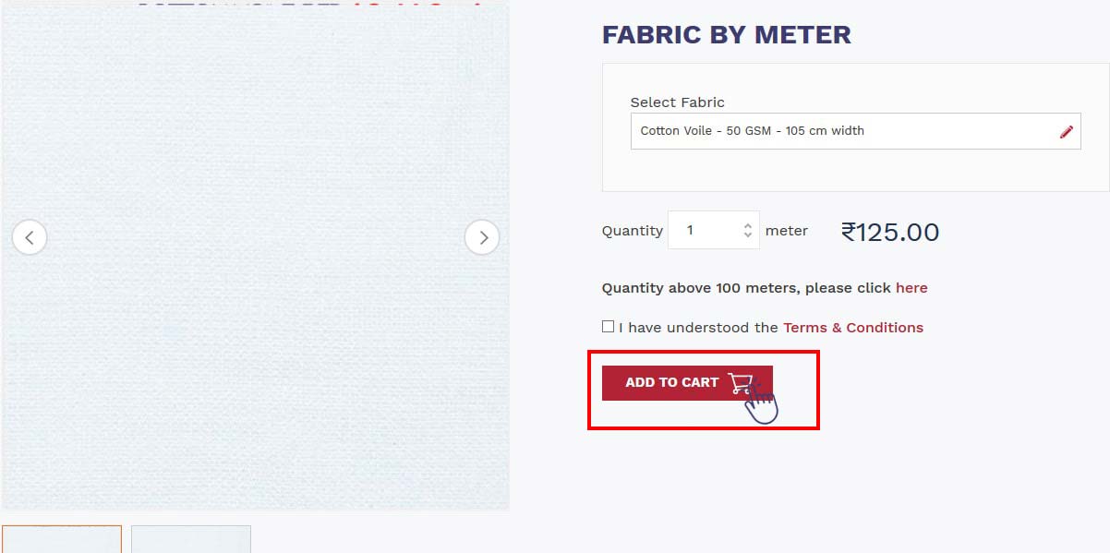Open the Terms & Conditions link

pyautogui.click(x=853, y=328)
